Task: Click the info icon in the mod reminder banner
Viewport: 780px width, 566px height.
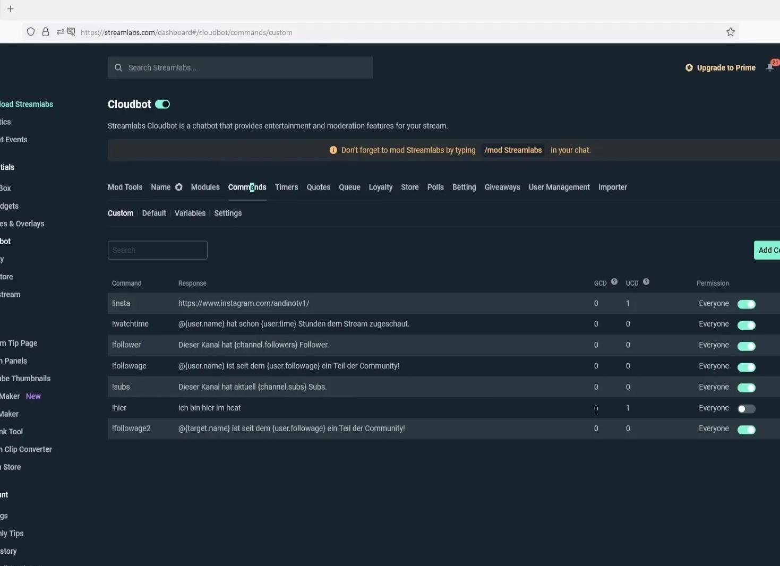Action: (333, 150)
